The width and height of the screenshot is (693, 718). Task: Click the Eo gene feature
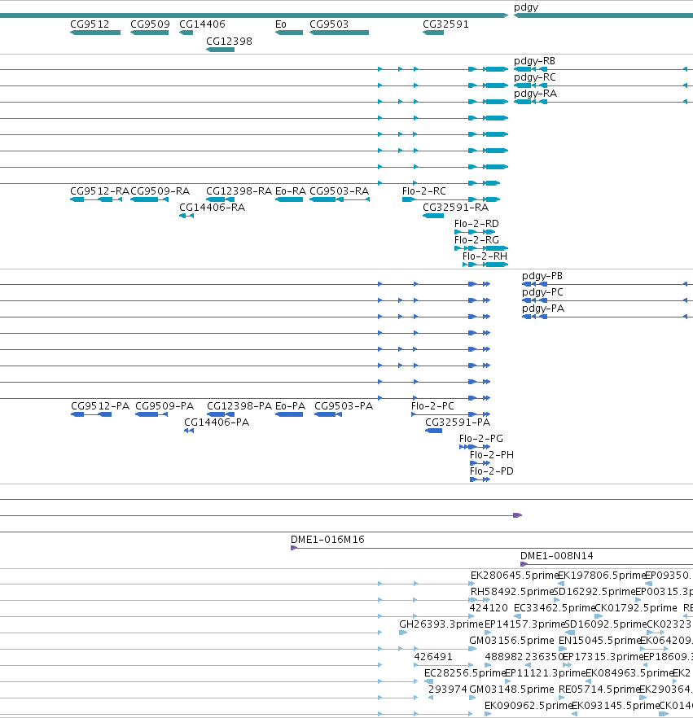289,33
